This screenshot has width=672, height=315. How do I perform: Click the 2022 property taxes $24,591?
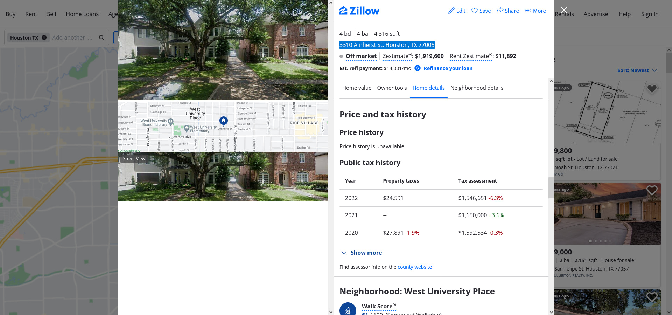[x=393, y=198]
